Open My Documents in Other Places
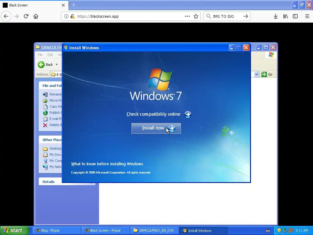The width and height of the screenshot is (313, 235). [x=52, y=155]
